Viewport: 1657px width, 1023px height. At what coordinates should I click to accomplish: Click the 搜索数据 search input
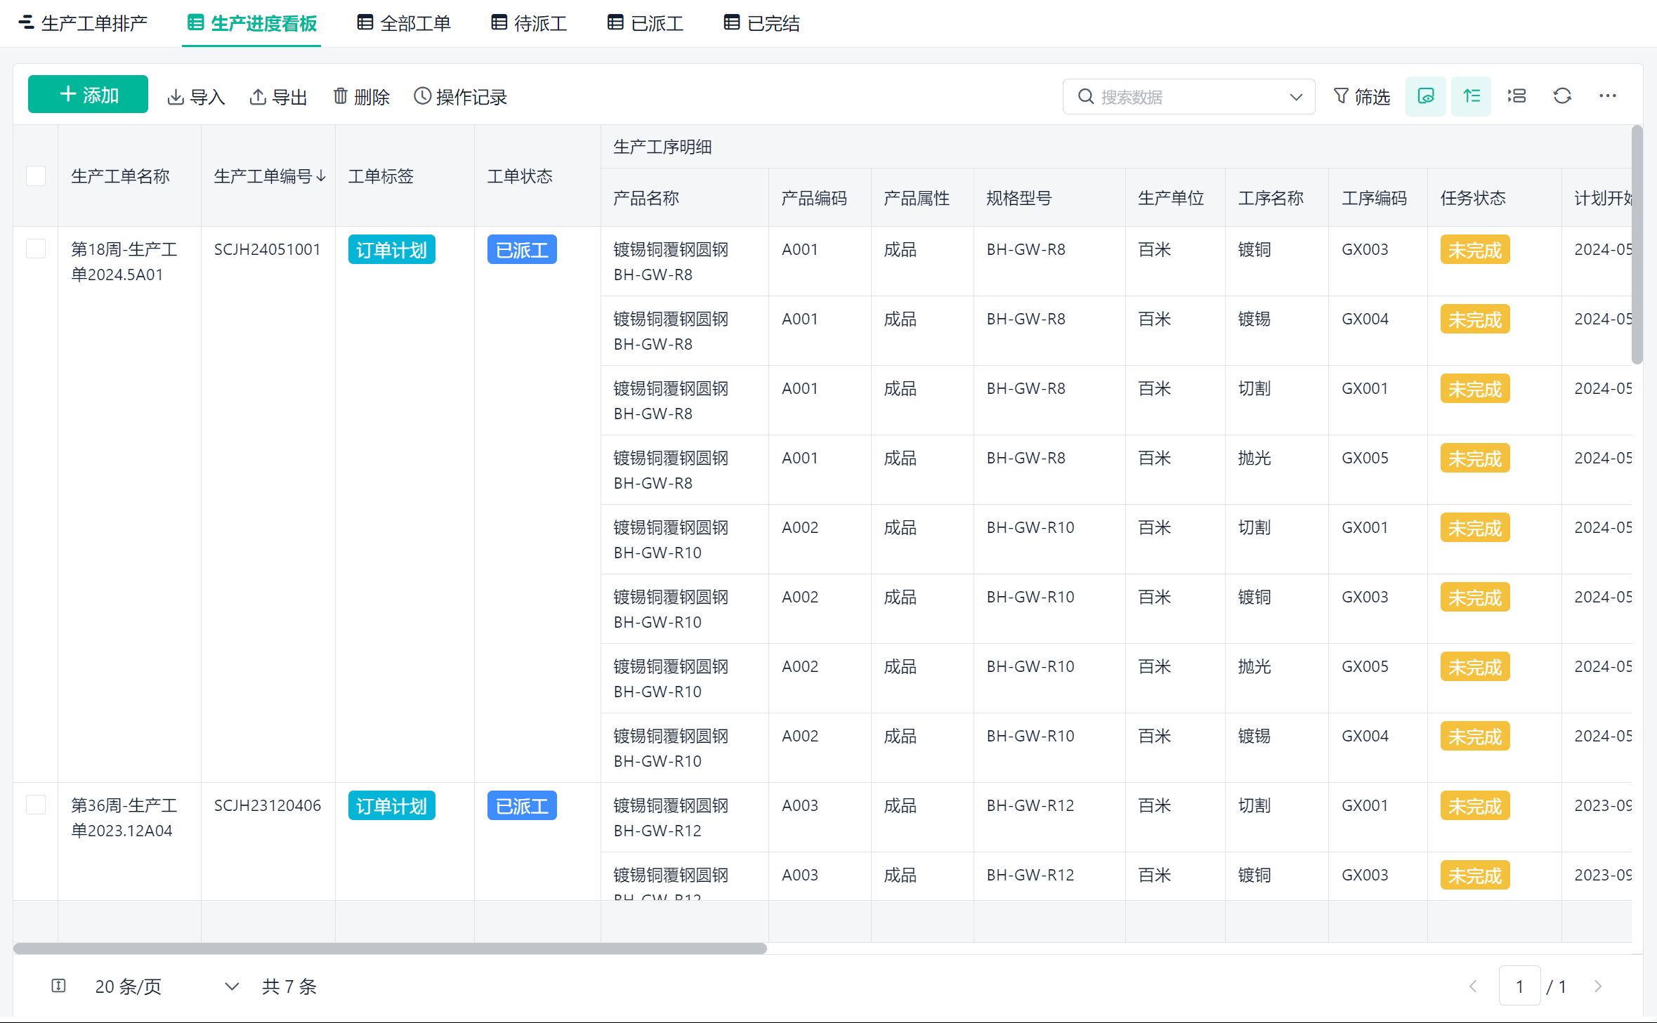pos(1187,97)
